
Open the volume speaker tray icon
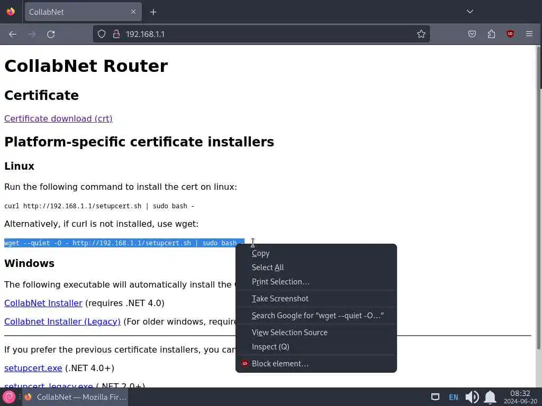472,397
